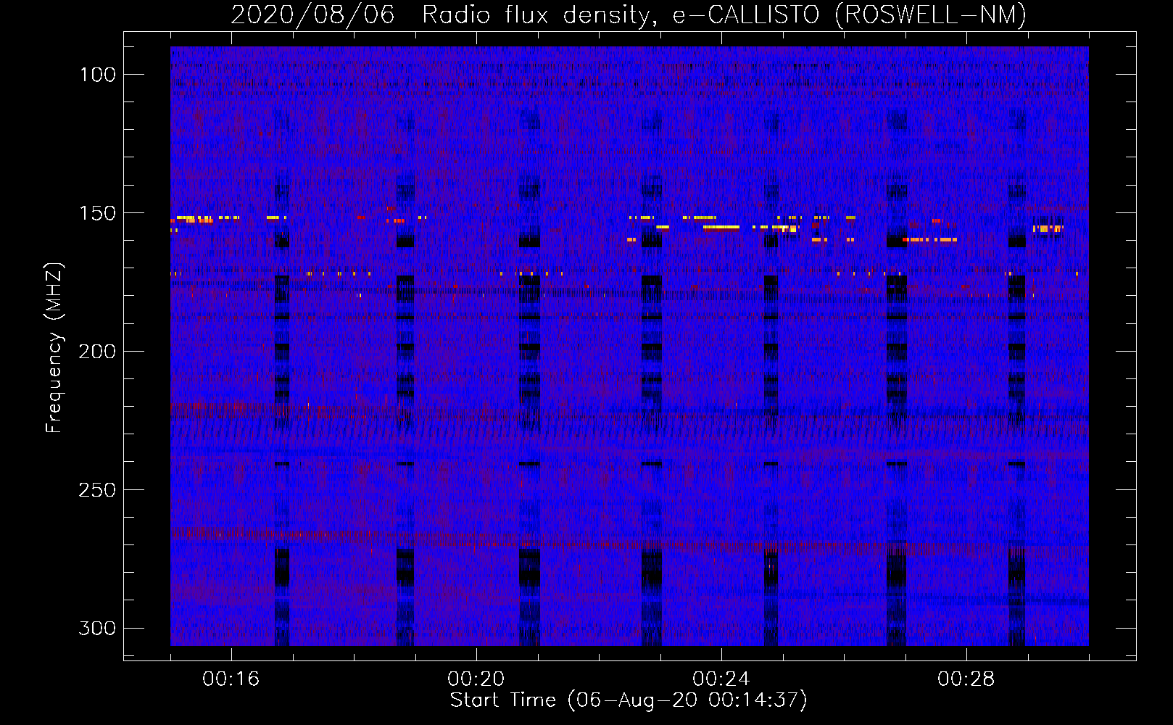Click the 'Start Time (06-Aug-20 00:14:37)' label
The image size is (1173, 725).
(629, 700)
